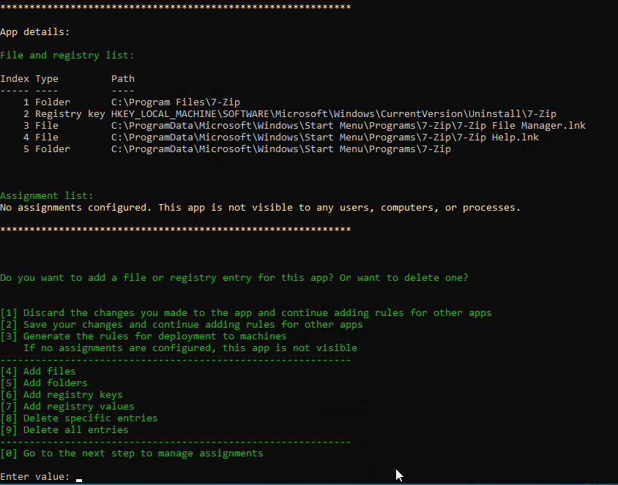Click the C:\Program Files\7-Zip folder path
The width and height of the screenshot is (618, 485).
[x=176, y=102]
